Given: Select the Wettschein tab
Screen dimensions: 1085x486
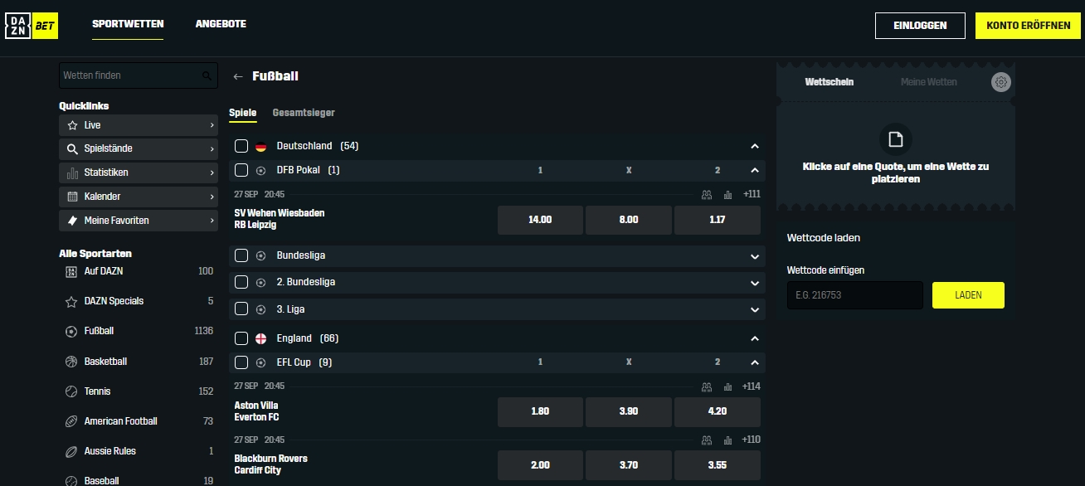Looking at the screenshot, I should (x=830, y=82).
